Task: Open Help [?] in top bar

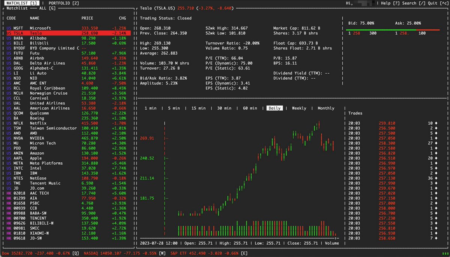Action: click(x=391, y=3)
